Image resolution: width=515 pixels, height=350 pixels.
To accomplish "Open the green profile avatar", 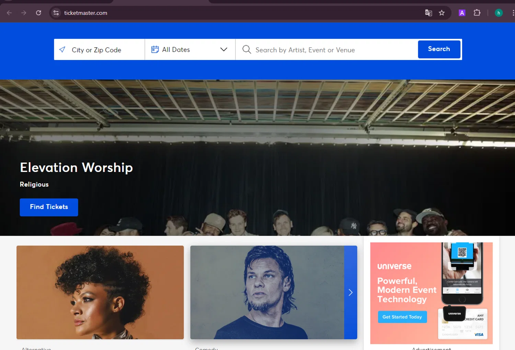I will (x=499, y=13).
